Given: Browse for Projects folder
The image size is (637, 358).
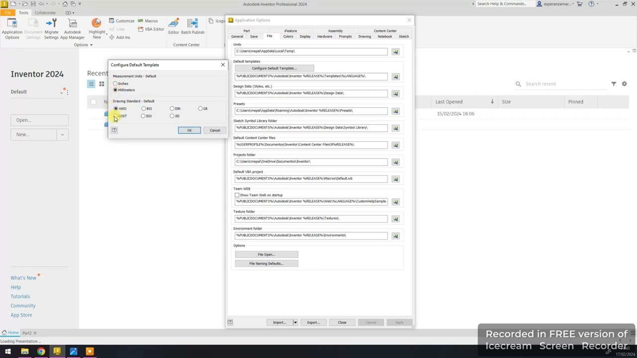Looking at the screenshot, I should [x=395, y=162].
